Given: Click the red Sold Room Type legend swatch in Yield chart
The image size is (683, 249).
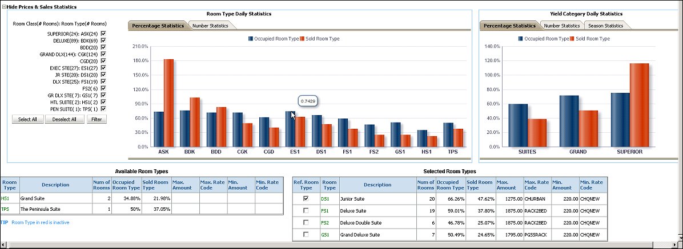Looking at the screenshot, I should (573, 39).
